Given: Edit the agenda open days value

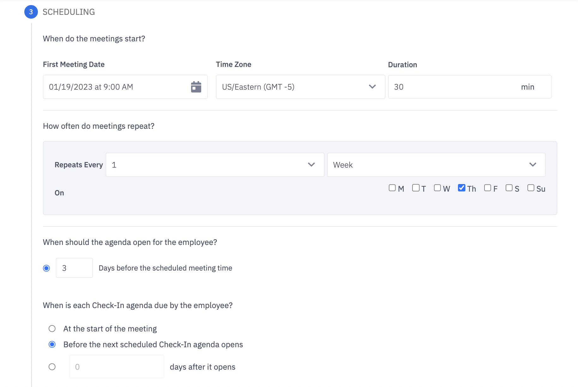Looking at the screenshot, I should (74, 268).
